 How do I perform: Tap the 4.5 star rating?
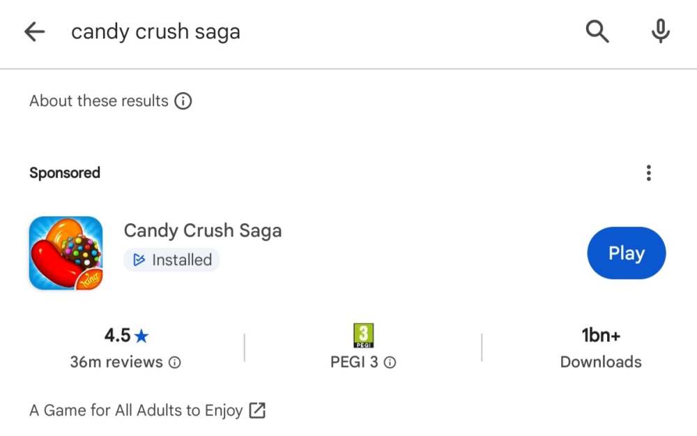tap(126, 336)
